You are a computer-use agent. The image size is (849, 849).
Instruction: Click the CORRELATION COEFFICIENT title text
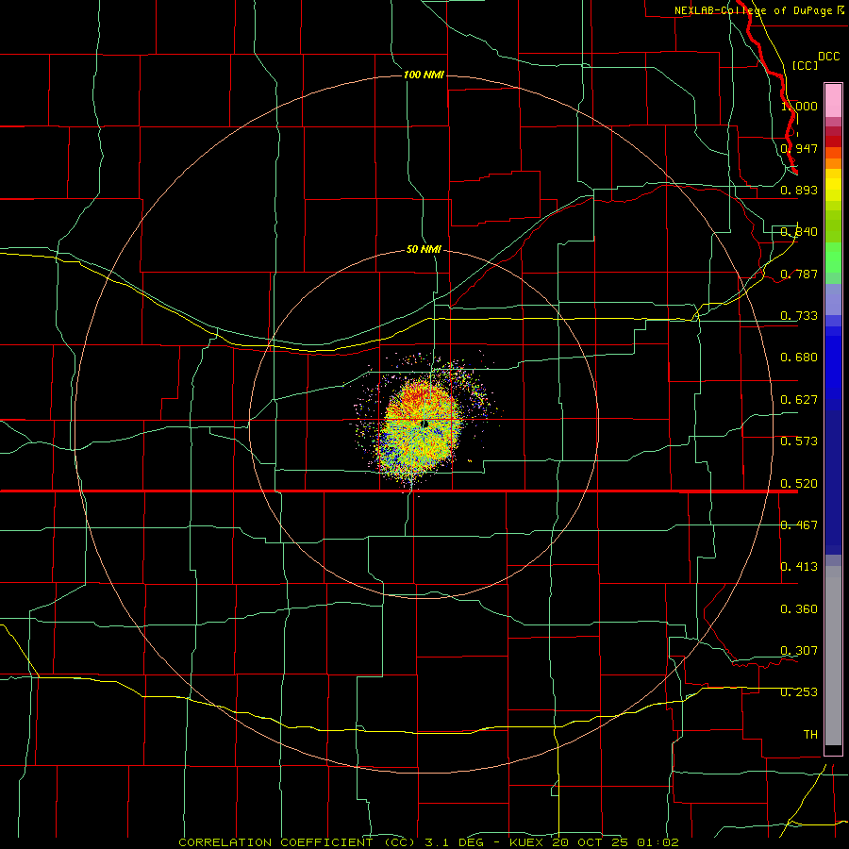(x=275, y=842)
